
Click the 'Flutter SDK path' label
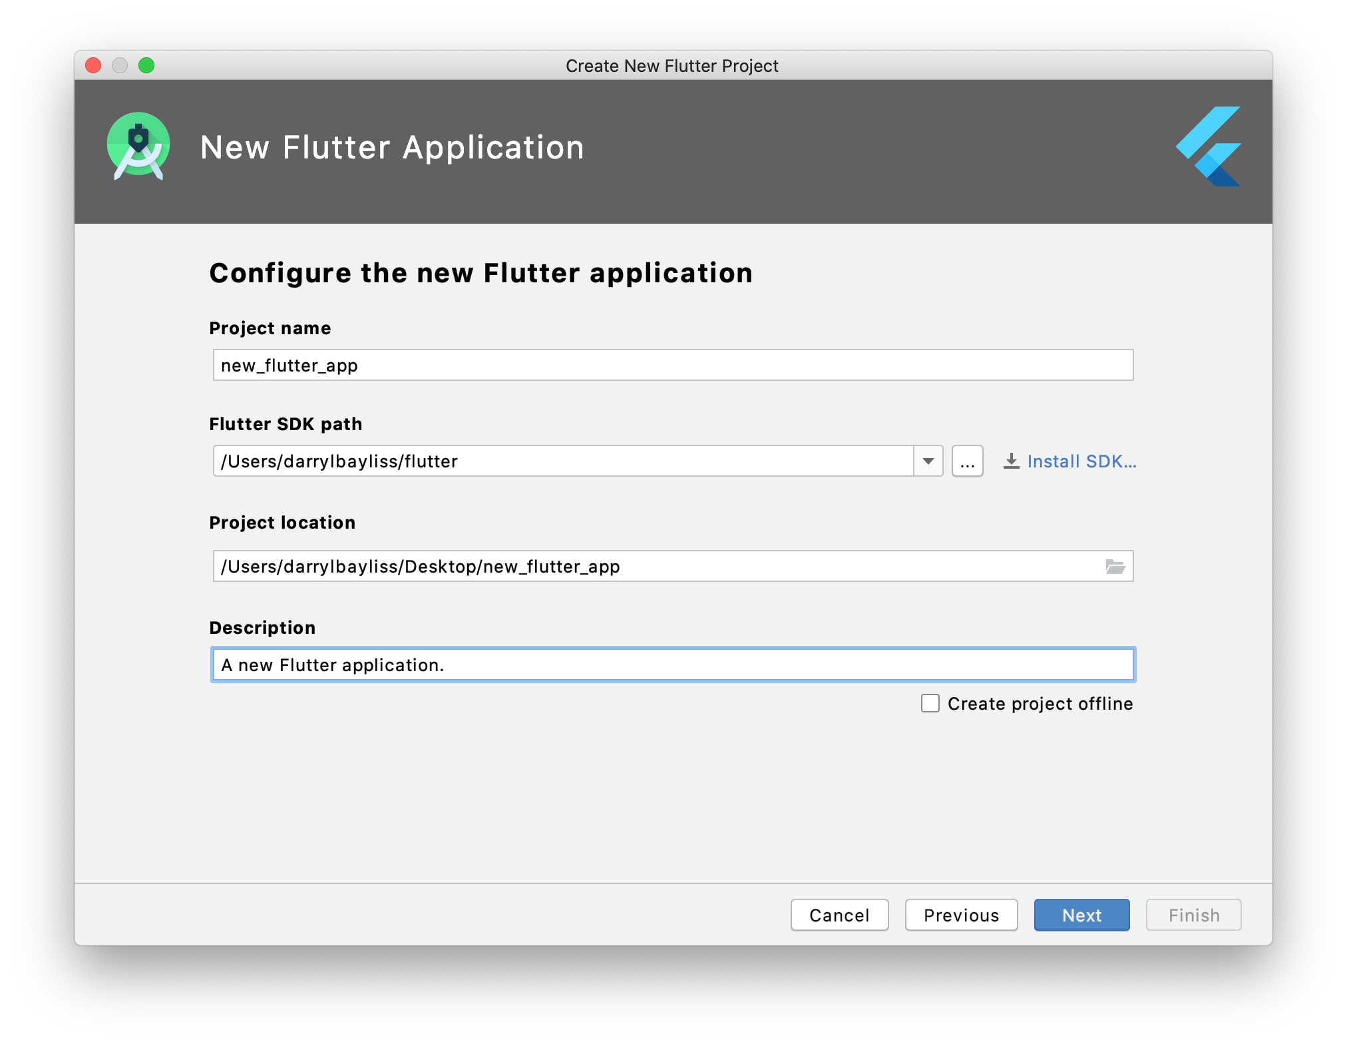tap(286, 424)
